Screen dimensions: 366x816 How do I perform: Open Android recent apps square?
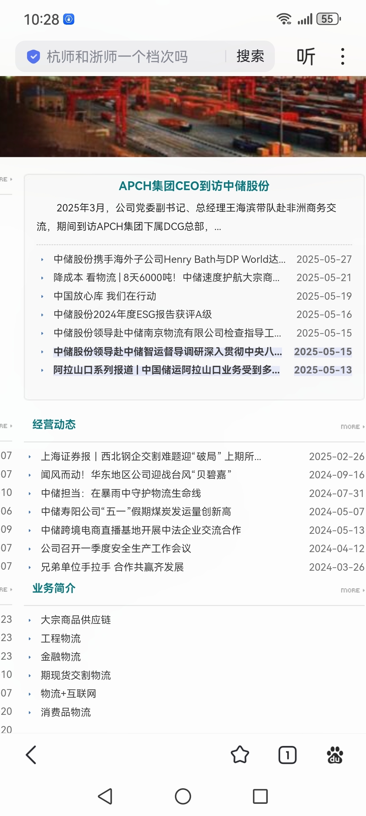[260, 796]
